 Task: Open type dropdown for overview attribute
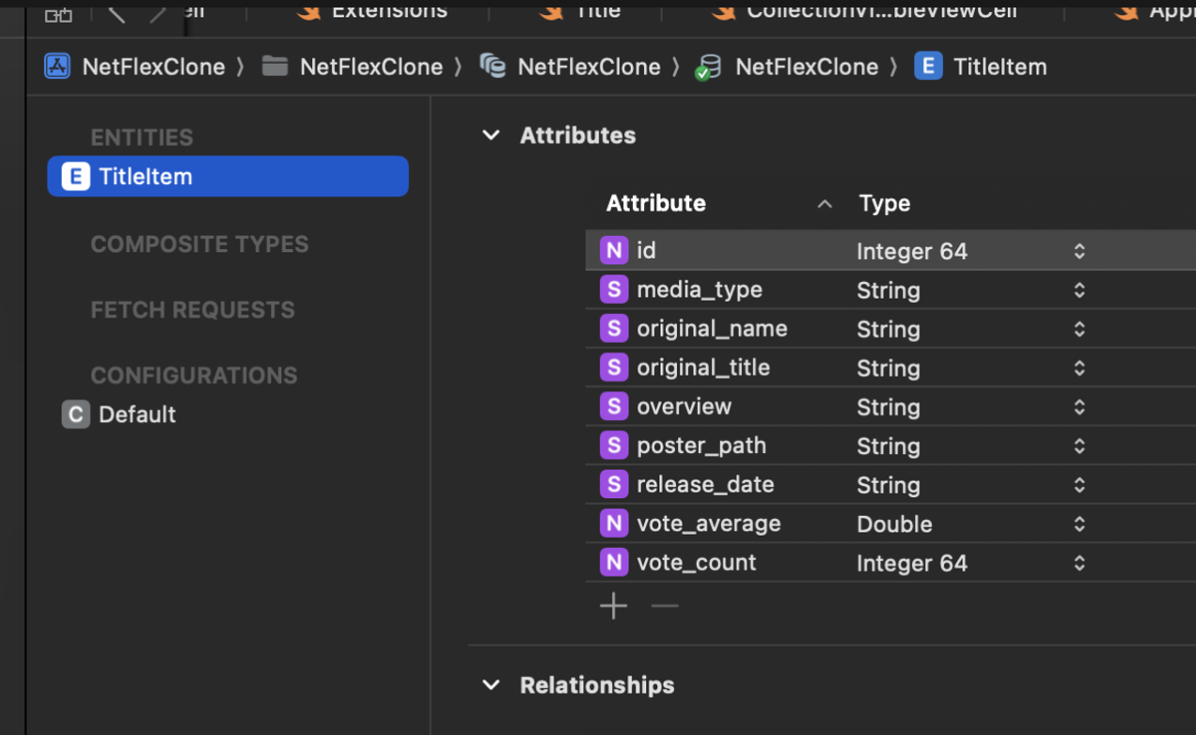(x=1079, y=407)
